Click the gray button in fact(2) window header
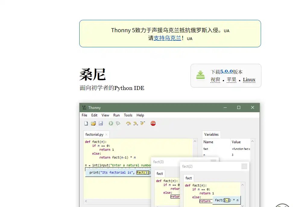Image resolution: width=293 pixels, height=207 pixels. pos(244,166)
